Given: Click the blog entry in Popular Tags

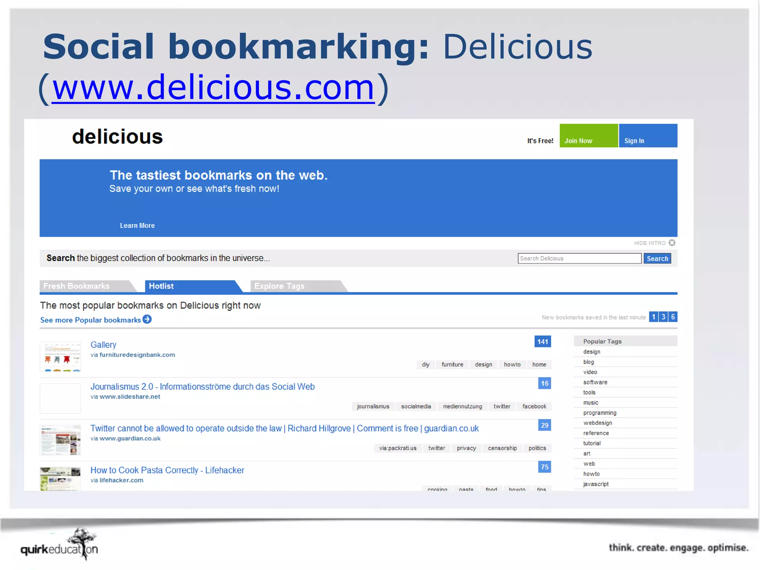Looking at the screenshot, I should pyautogui.click(x=625, y=362).
